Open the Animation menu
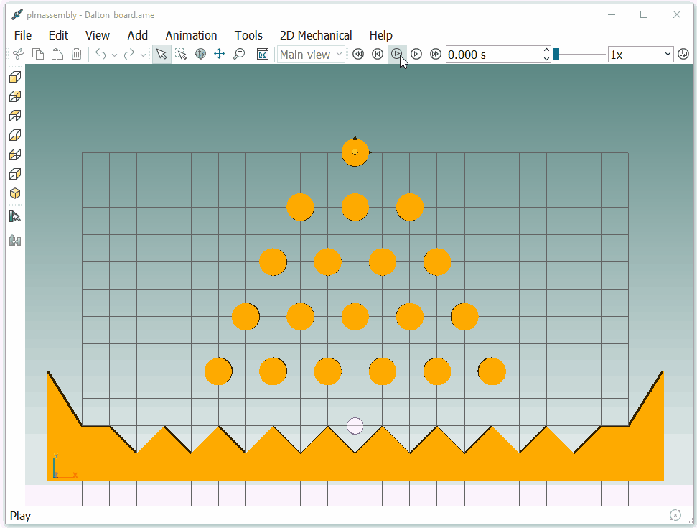Viewport: 697px width, 528px height. (191, 35)
